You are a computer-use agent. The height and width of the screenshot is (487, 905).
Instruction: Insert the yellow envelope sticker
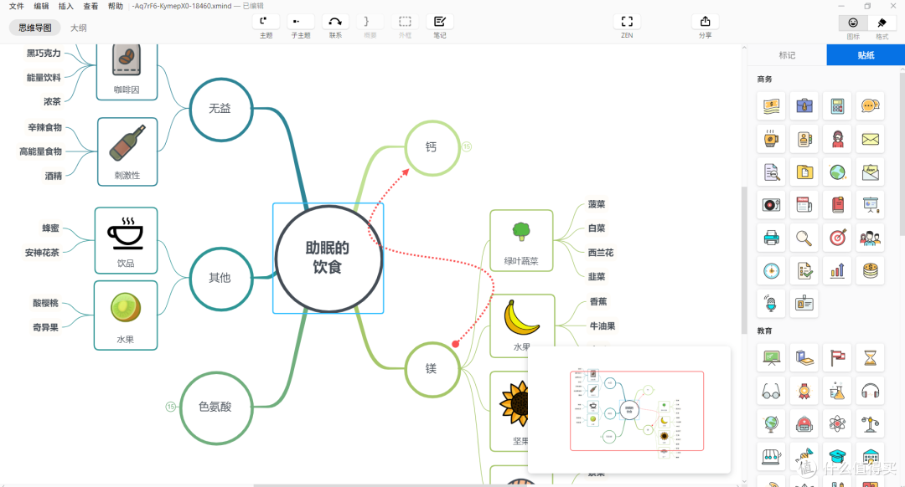click(x=871, y=139)
